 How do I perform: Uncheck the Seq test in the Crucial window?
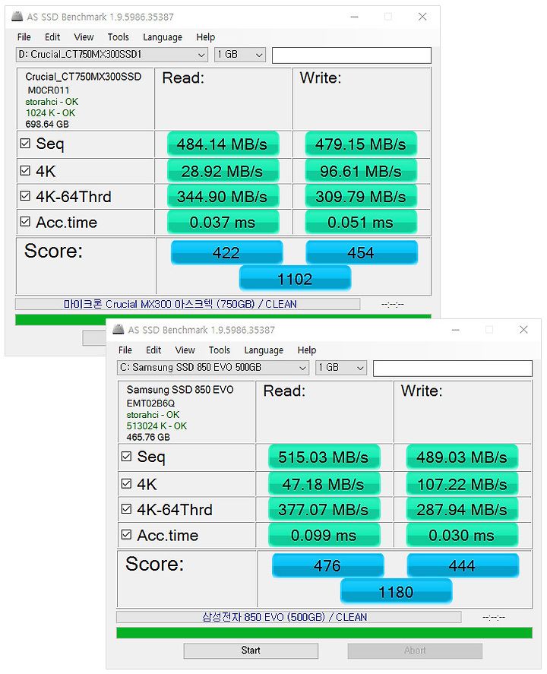25,144
